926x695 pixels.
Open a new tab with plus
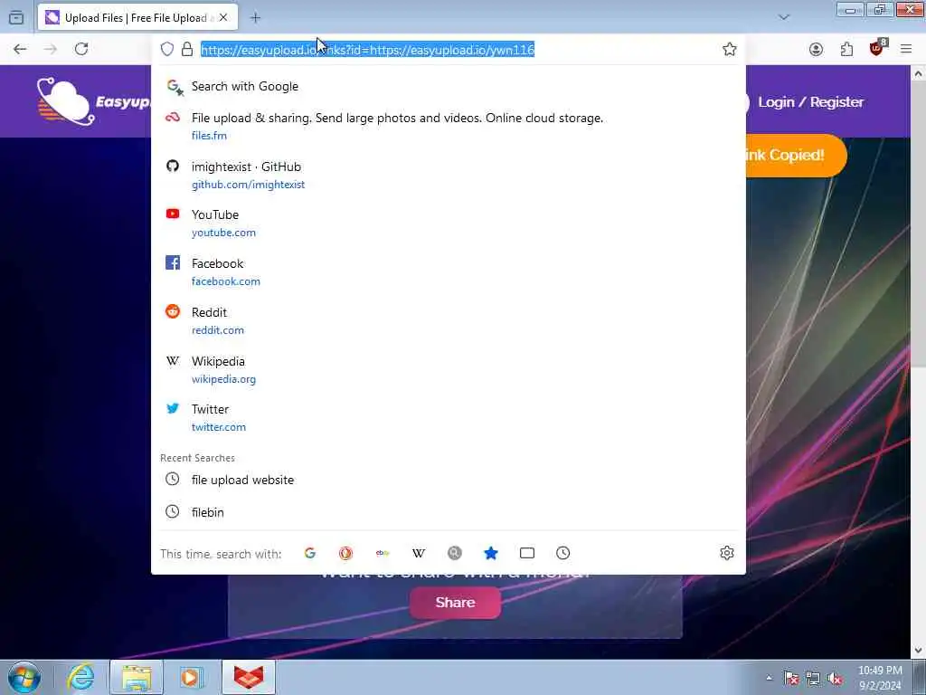pyautogui.click(x=255, y=18)
